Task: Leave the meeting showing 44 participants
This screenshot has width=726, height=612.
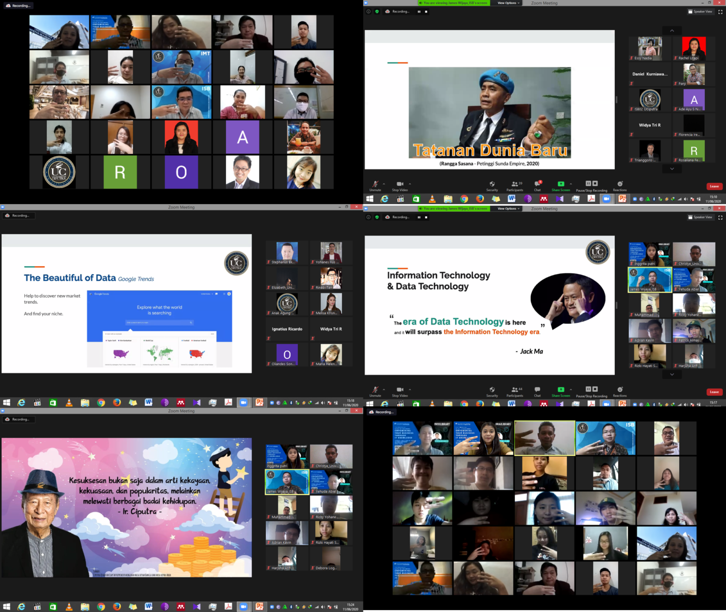Action: click(x=714, y=392)
